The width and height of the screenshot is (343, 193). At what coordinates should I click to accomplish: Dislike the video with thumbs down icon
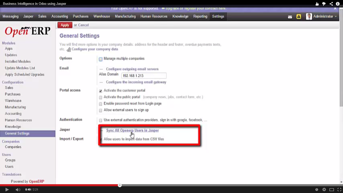click(x=324, y=4)
